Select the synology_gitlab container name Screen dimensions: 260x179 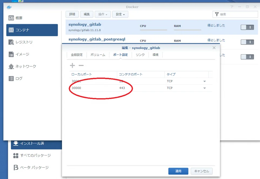[x=85, y=25]
